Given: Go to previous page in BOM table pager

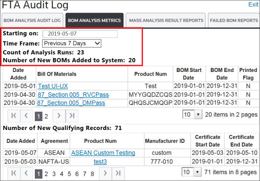Looking at the screenshot, I should tap(26, 116).
